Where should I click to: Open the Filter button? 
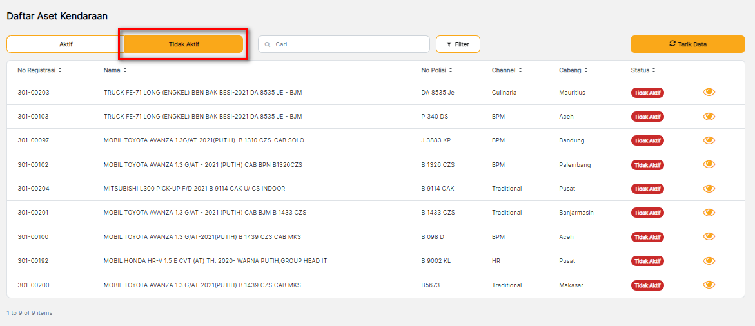tap(458, 44)
